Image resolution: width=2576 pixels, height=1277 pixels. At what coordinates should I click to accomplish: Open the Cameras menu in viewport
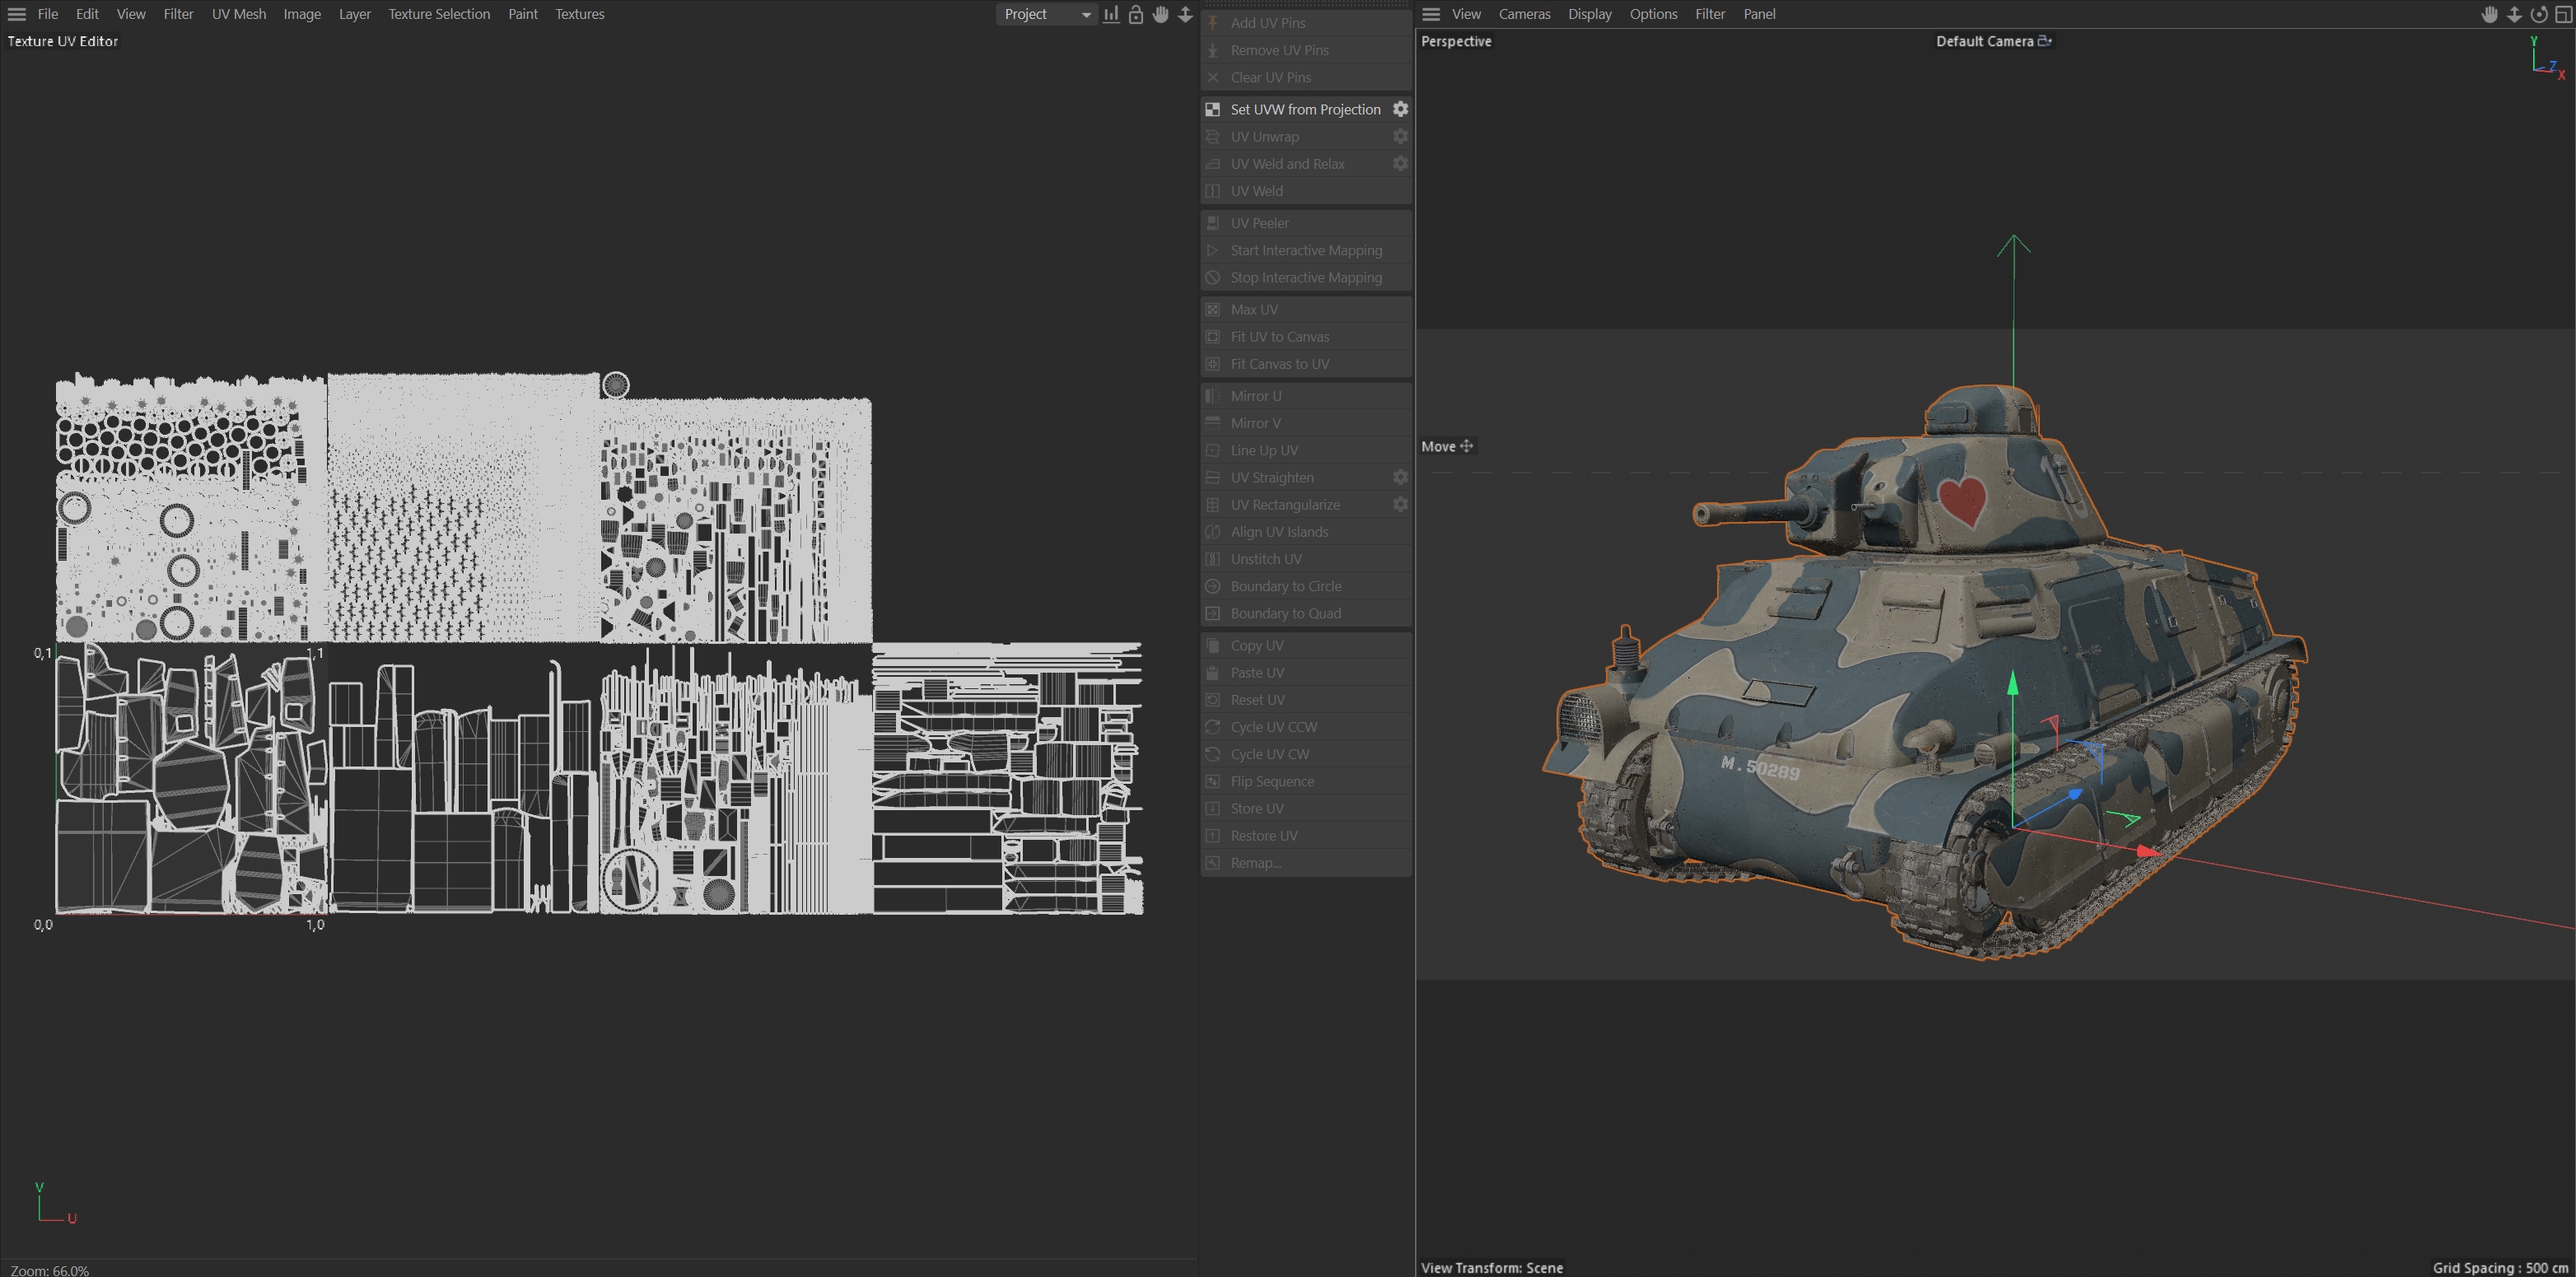pyautogui.click(x=1524, y=14)
